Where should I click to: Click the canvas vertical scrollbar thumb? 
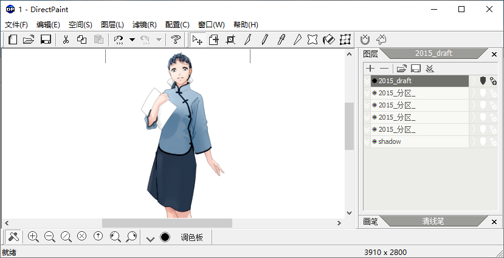(x=349, y=126)
